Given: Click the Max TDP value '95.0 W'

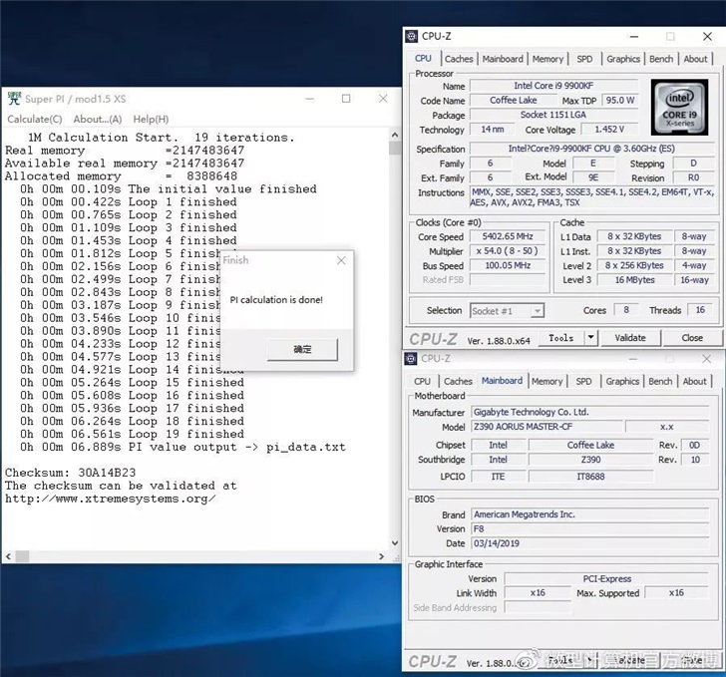Looking at the screenshot, I should click(x=619, y=100).
